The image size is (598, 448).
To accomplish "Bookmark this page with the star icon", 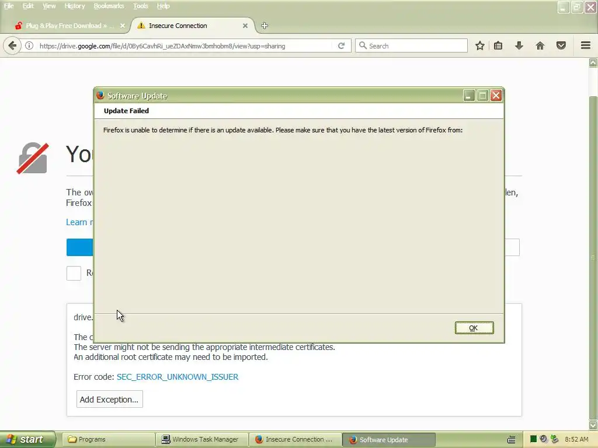I will pyautogui.click(x=480, y=45).
